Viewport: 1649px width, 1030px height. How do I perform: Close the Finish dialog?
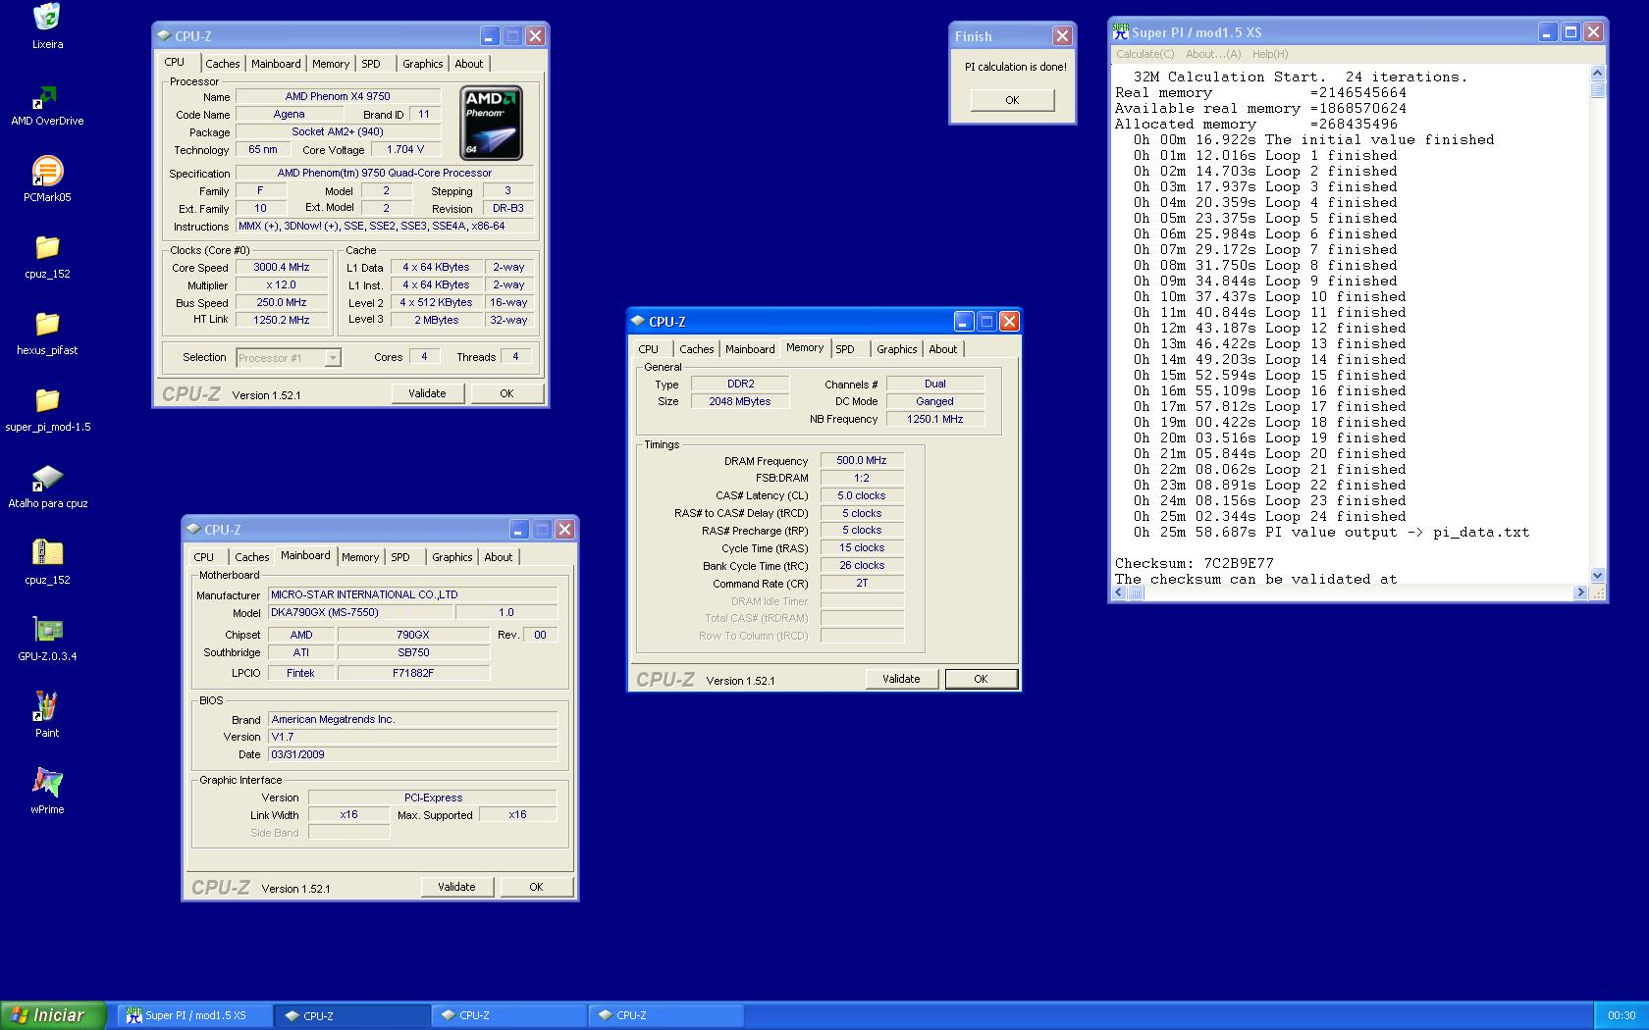point(1062,36)
